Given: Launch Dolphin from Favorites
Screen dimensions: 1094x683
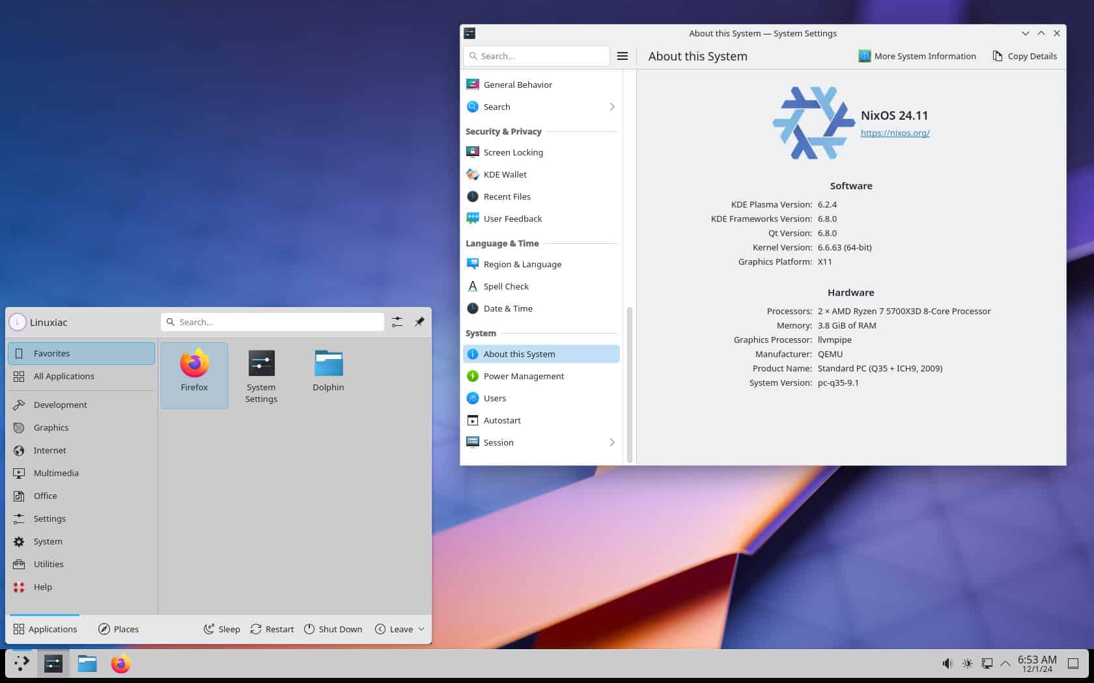Looking at the screenshot, I should click(x=328, y=371).
